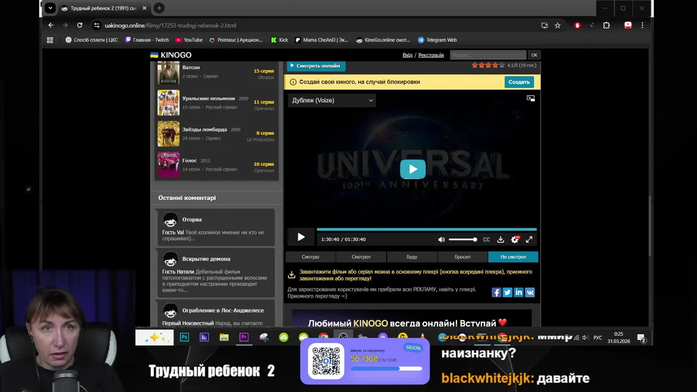Image resolution: width=697 pixels, height=392 pixels.
Task: Seek on the video progress bar
Action: (426, 230)
